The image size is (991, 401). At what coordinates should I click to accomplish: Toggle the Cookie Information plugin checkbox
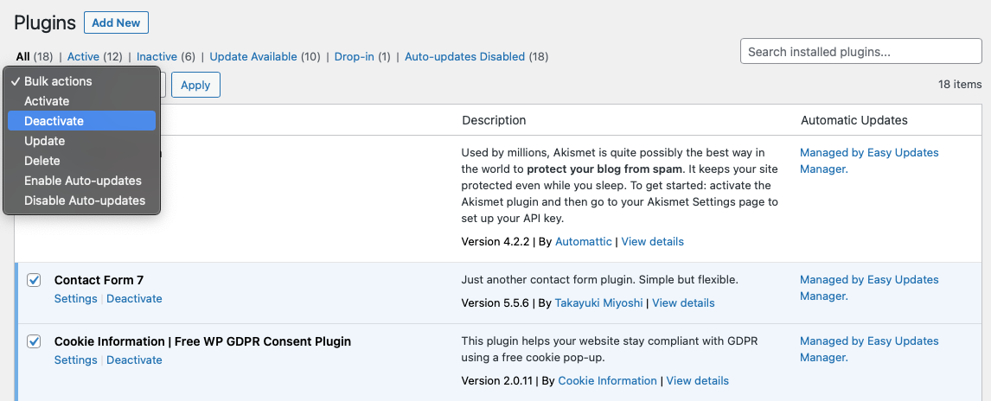[x=34, y=341]
